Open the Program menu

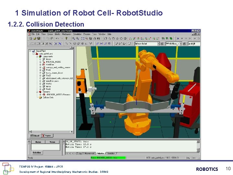tap(87, 34)
